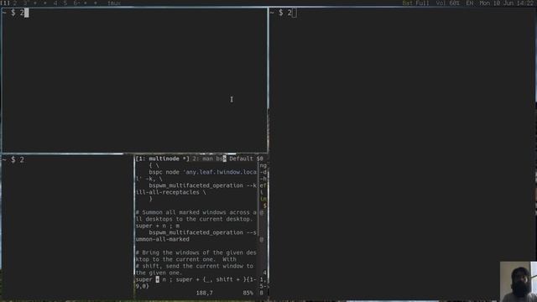The width and height of the screenshot is (537, 302).
Task: Switch to workspace 6 in top bar
Action: click(x=76, y=3)
